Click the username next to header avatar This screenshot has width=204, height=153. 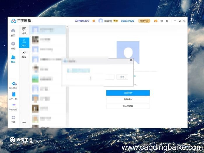(108, 21)
